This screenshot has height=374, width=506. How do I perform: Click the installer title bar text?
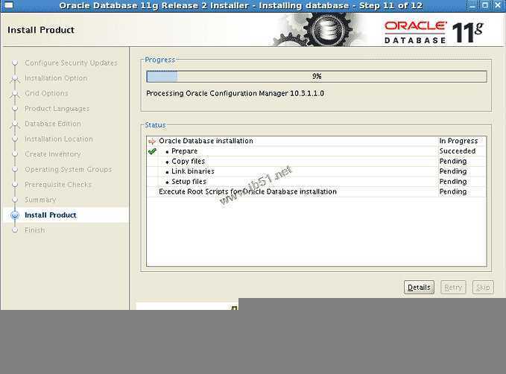click(241, 5)
